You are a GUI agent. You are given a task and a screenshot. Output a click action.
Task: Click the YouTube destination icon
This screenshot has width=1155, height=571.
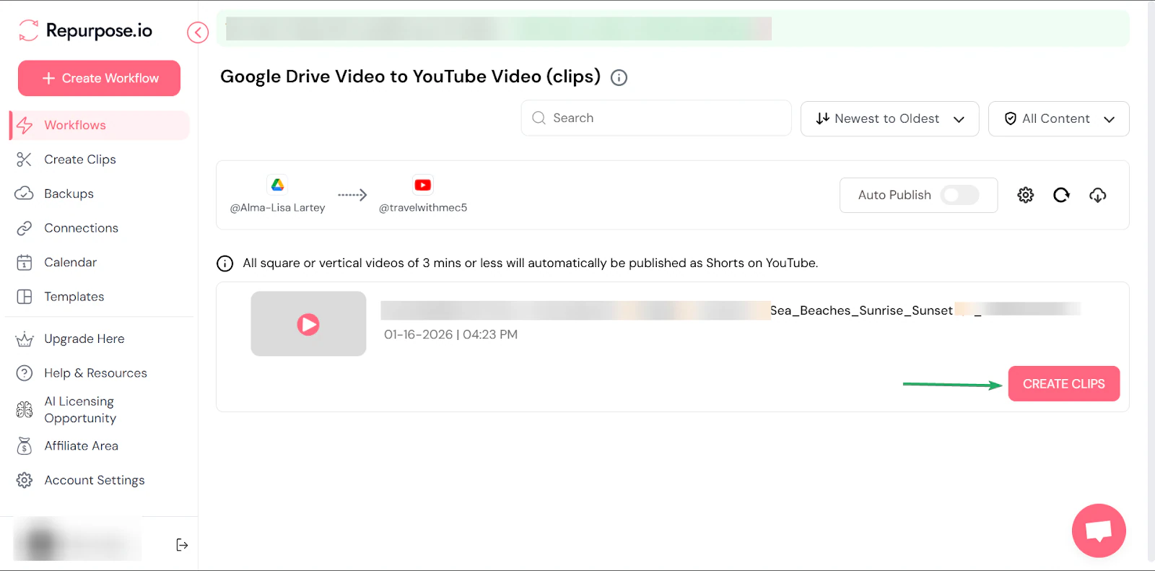[423, 185]
